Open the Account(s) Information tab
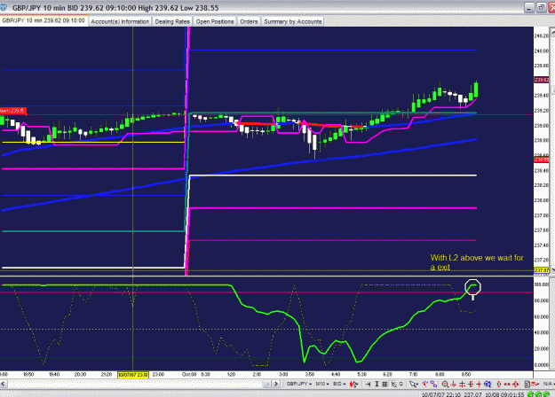Viewport: 555px width, 397px height. click(x=120, y=21)
